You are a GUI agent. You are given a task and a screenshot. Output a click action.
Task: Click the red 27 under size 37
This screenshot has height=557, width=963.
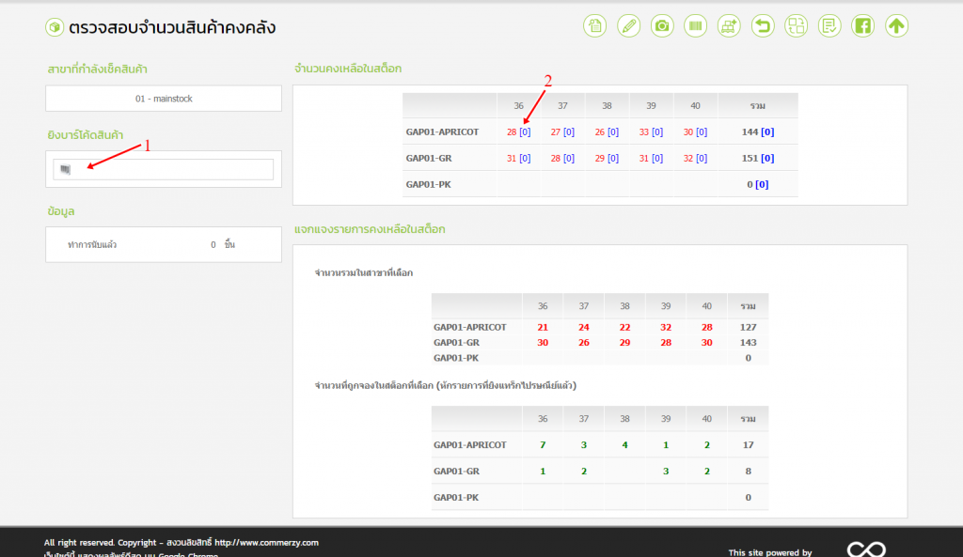555,132
